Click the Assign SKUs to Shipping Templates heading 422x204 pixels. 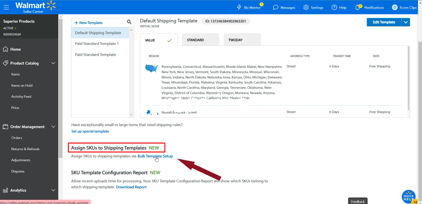click(x=109, y=148)
